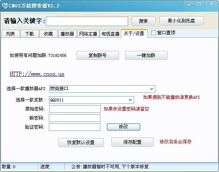Open the 播放器API dropdown showing 燃烧接口

(x=102, y=89)
